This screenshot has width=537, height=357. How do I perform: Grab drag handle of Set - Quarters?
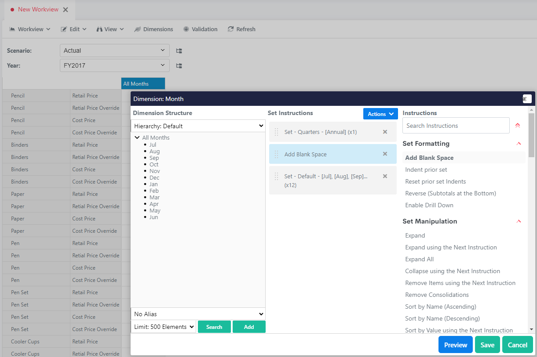(x=277, y=132)
